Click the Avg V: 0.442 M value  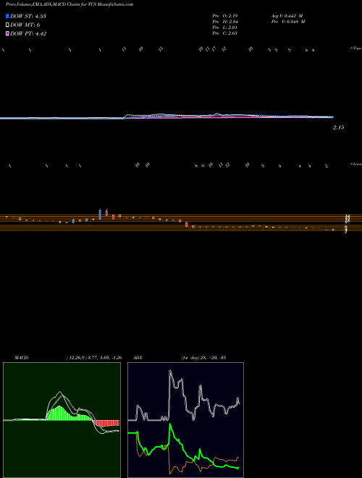coord(287,15)
